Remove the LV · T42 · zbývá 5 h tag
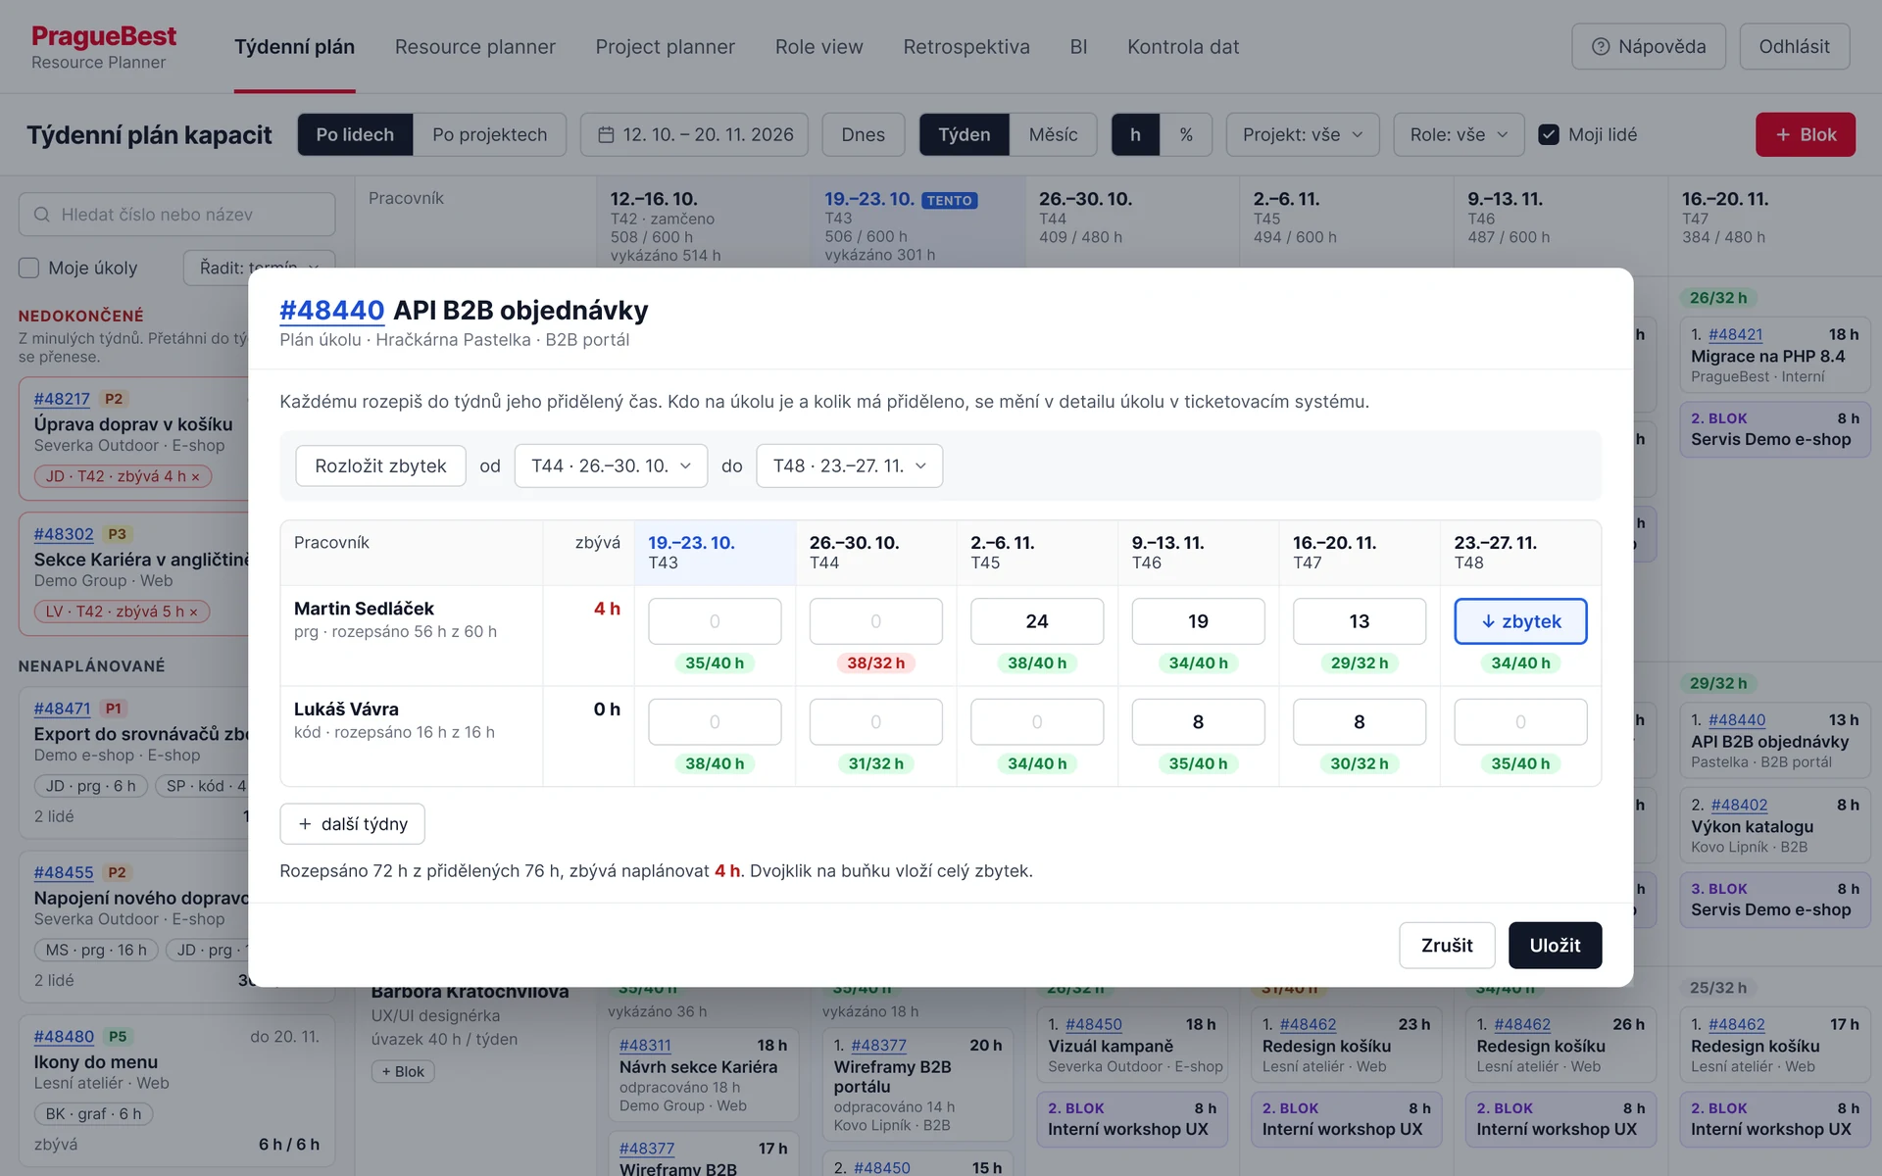The image size is (1882, 1176). 193,612
